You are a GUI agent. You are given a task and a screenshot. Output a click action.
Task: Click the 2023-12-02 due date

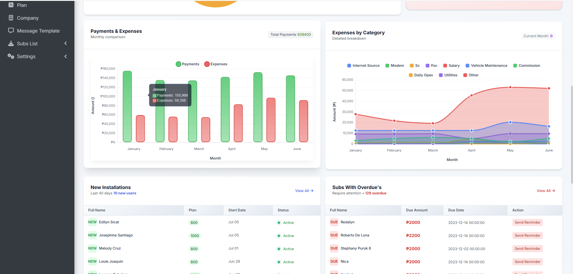[467, 249]
